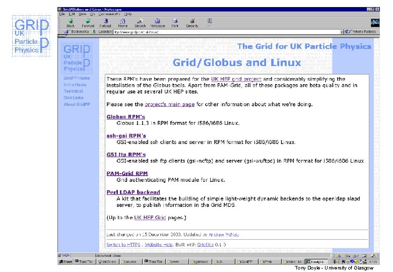Collapse the Navigation toolbar via its handle
This screenshot has width=393, height=272.
point(59,23)
